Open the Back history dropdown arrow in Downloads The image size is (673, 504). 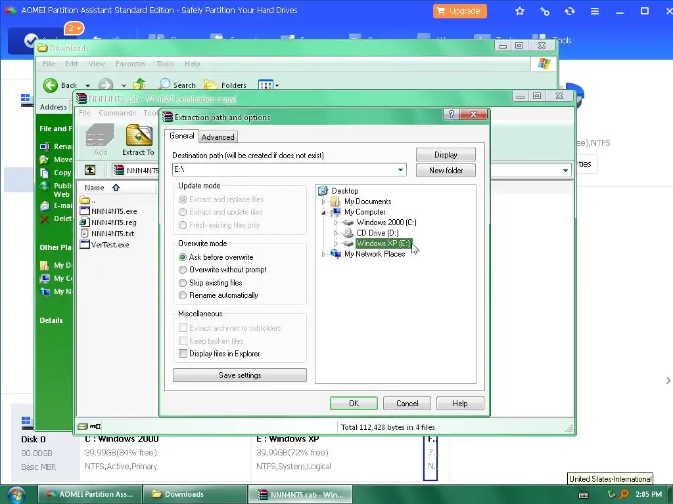[x=87, y=85]
